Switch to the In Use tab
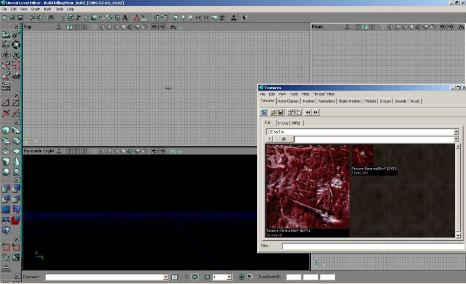This screenshot has height=284, width=466. [x=283, y=123]
